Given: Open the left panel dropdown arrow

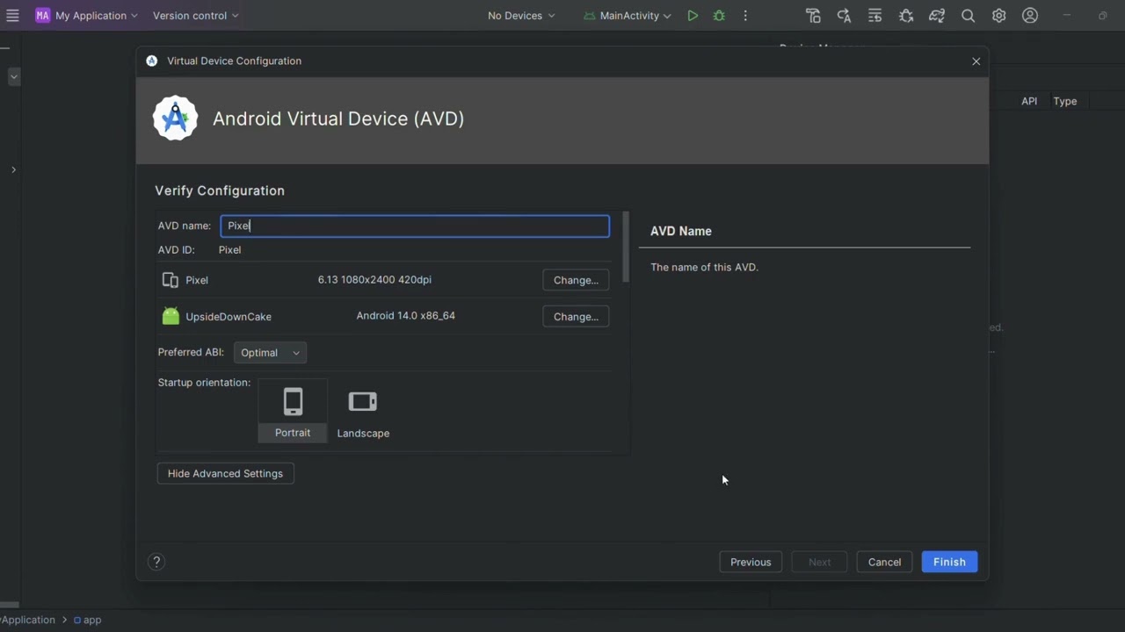Looking at the screenshot, I should tap(14, 77).
